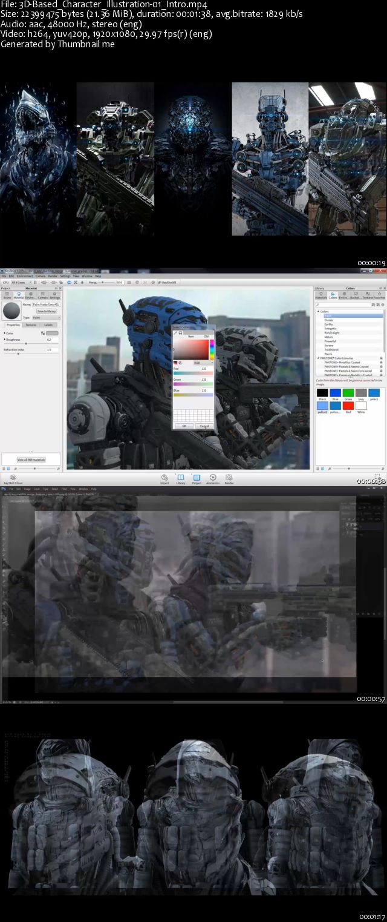
Task: Select the White color swatch in Library
Action: (361, 406)
